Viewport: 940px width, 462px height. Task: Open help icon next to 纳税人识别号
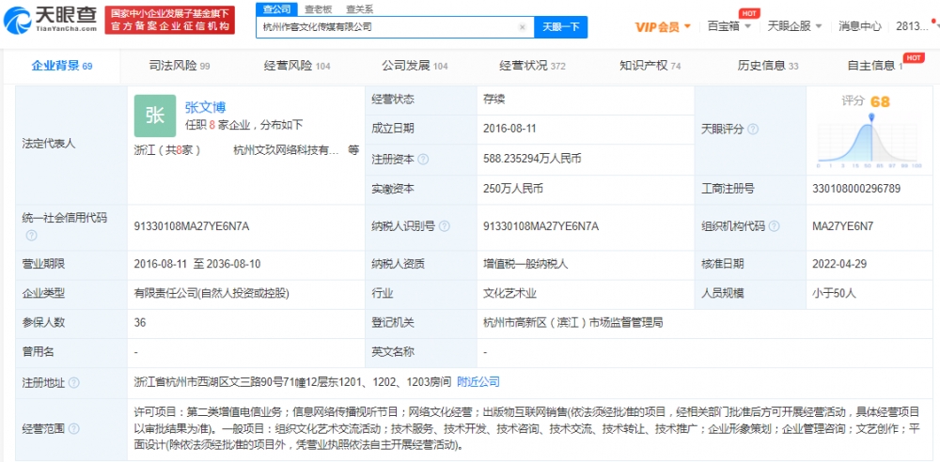[445, 226]
